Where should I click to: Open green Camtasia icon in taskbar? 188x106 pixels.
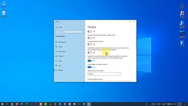(x=46, y=104)
